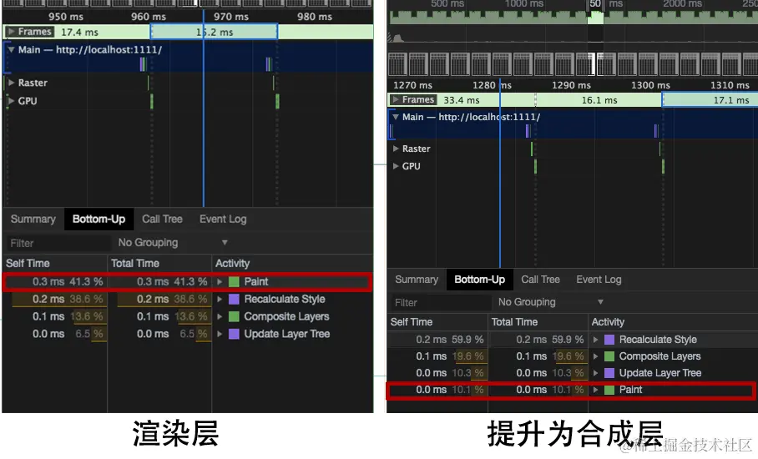The width and height of the screenshot is (758, 459).
Task: Select the 16.1 ms frame in right panel
Action: click(x=599, y=100)
